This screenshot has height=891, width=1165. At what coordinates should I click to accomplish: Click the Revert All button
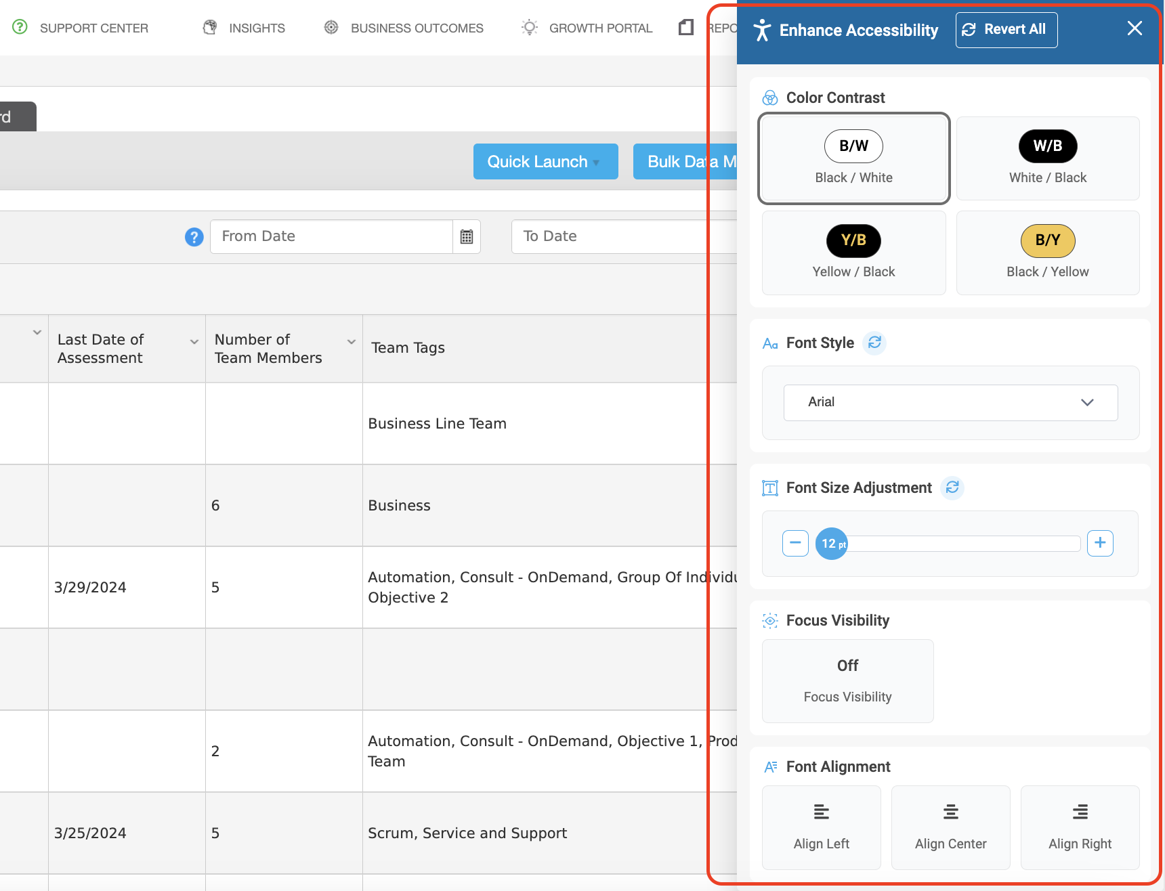click(x=1007, y=30)
